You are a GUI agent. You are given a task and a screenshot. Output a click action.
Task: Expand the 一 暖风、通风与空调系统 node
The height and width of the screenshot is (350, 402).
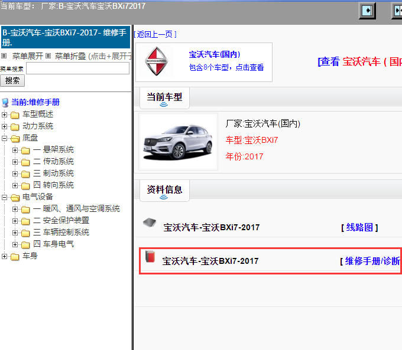pos(15,209)
